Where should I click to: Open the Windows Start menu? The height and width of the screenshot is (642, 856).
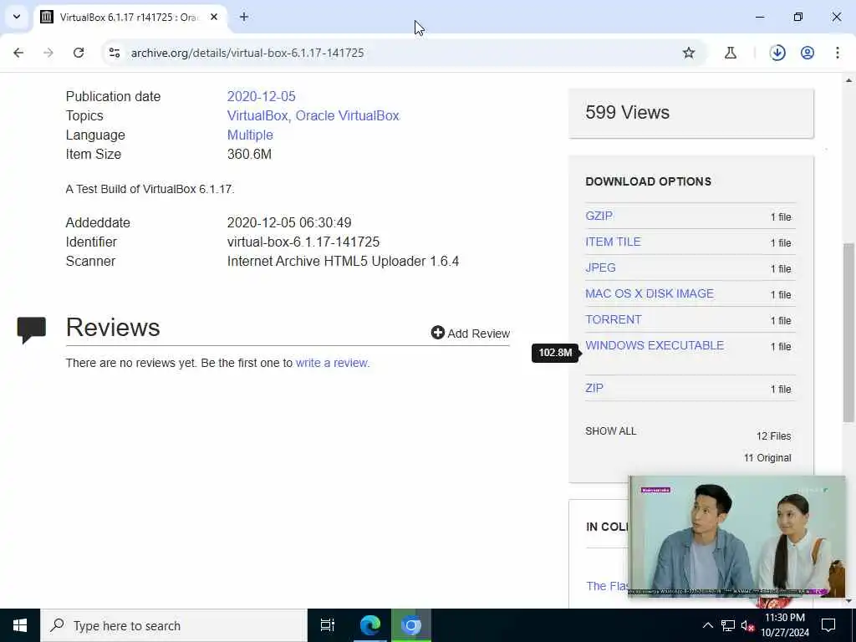[20, 625]
